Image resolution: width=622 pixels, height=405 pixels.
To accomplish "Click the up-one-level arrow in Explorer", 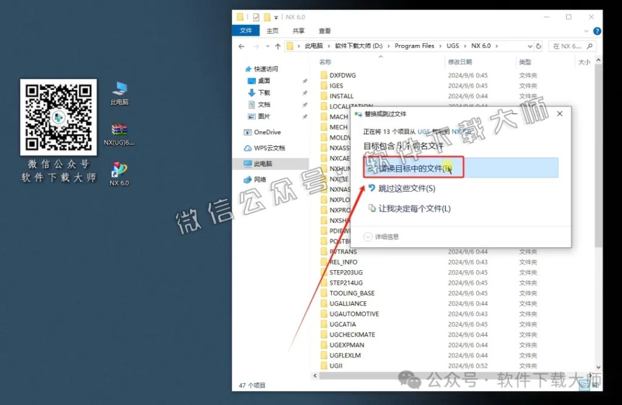I will pyautogui.click(x=278, y=46).
